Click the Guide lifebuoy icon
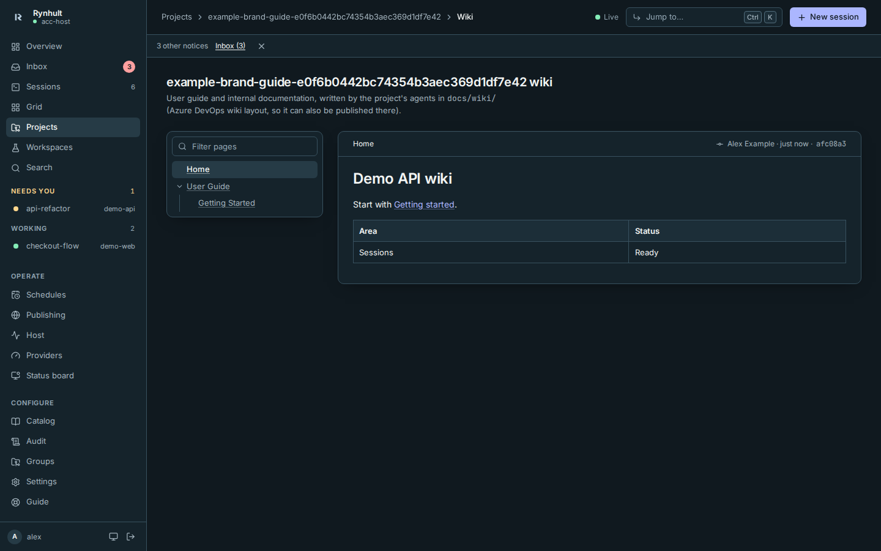 pos(16,502)
